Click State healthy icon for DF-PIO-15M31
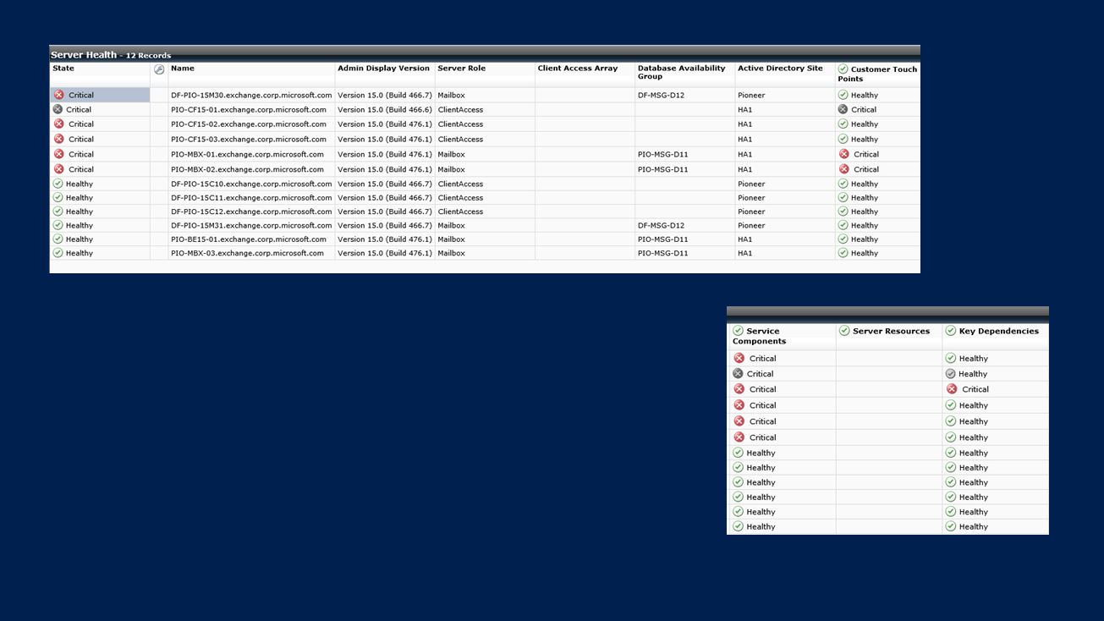 [58, 225]
